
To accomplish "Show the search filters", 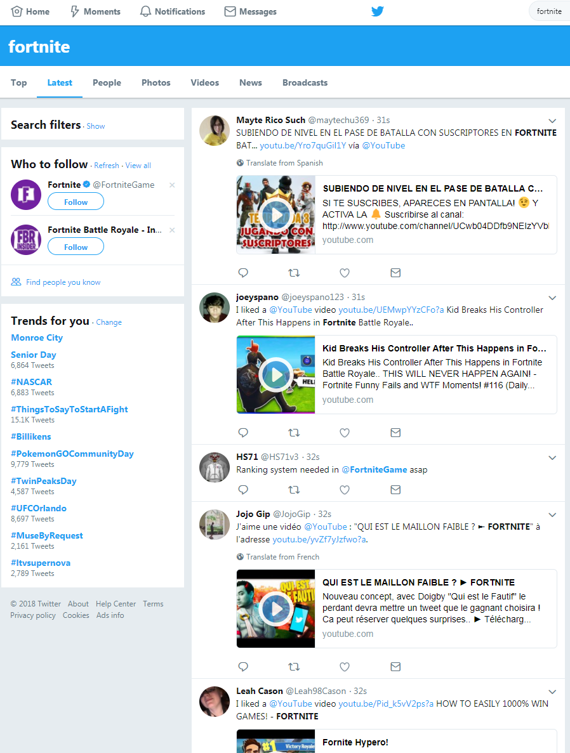I will 96,126.
